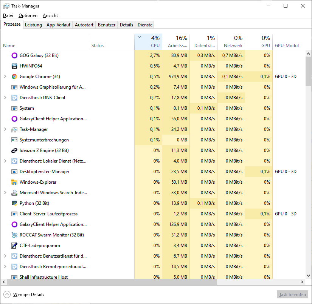Switch to the Details tab
312x304 pixels.
coord(126,25)
